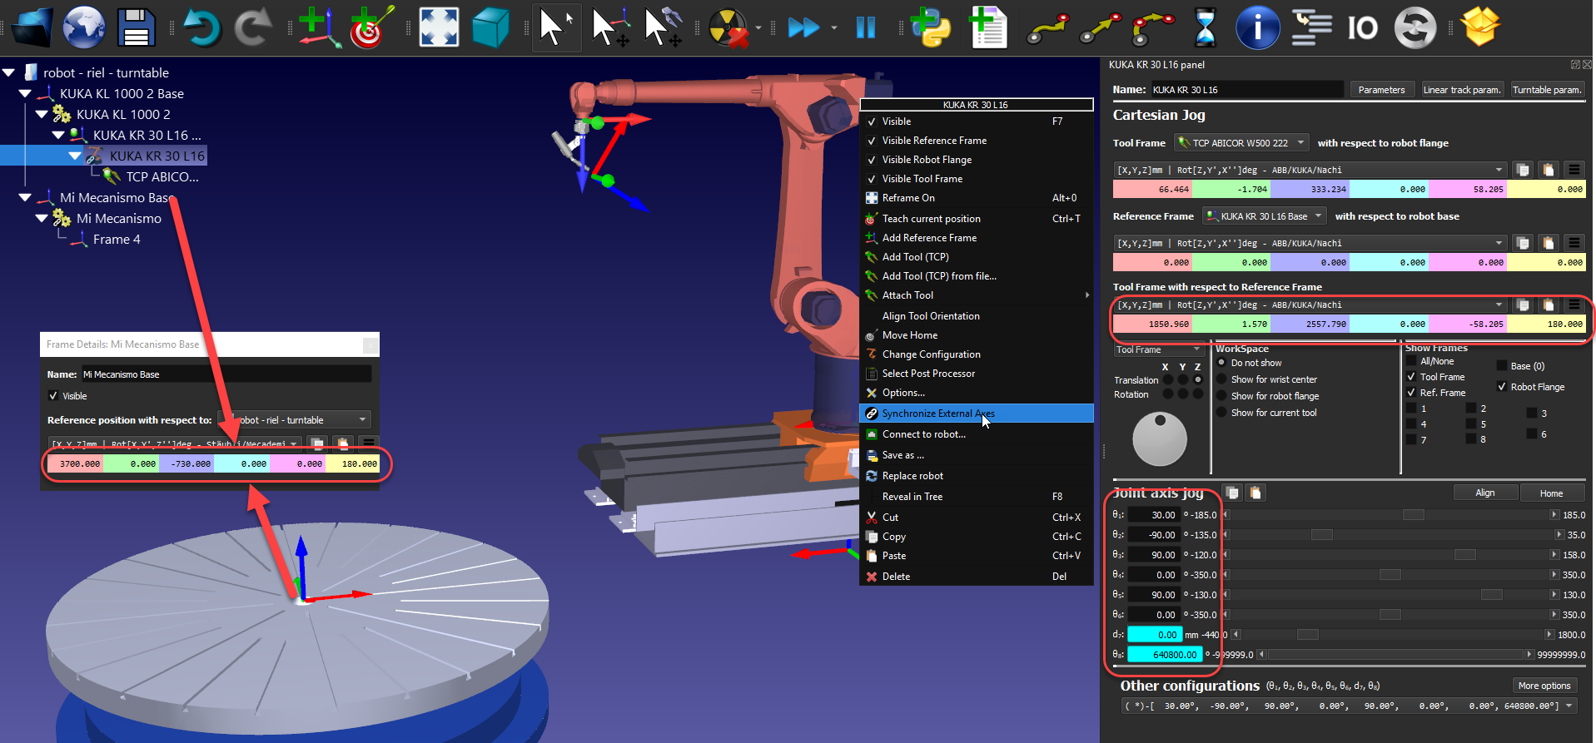Click the Undo arrow icon
The height and width of the screenshot is (743, 1596).
tap(201, 27)
